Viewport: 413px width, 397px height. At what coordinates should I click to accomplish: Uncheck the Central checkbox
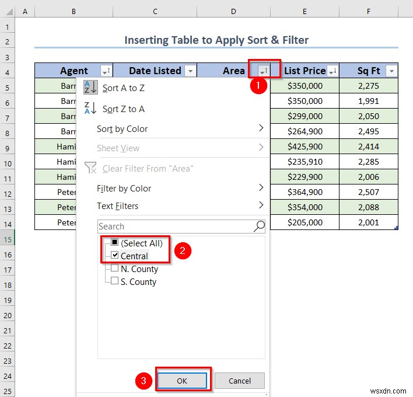(x=114, y=255)
